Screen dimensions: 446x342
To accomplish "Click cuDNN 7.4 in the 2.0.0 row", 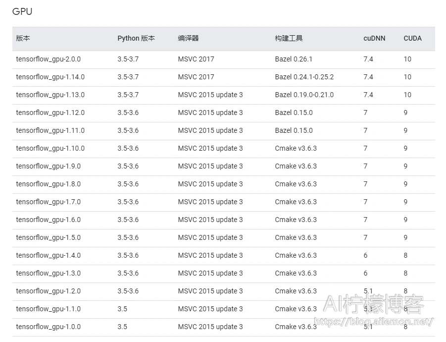I will pyautogui.click(x=368, y=59).
